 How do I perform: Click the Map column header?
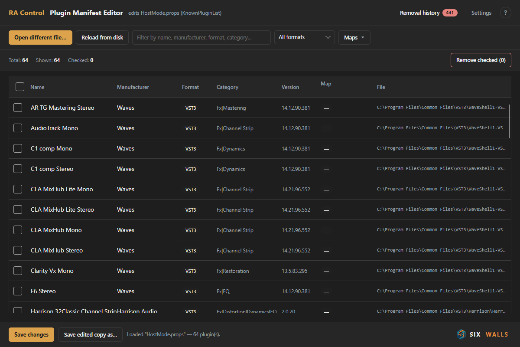click(x=326, y=84)
